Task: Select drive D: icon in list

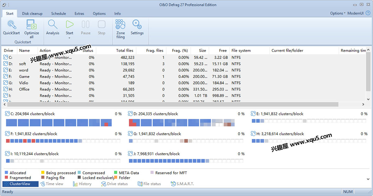Action: click(6, 64)
